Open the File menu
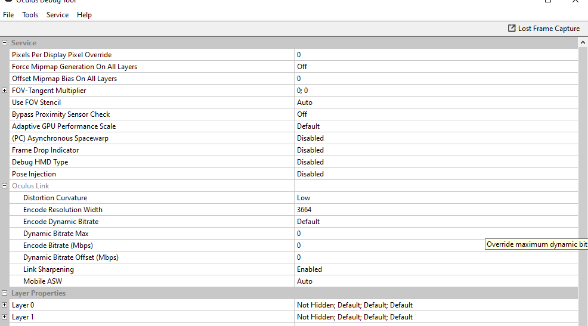This screenshot has width=588, height=326. pyautogui.click(x=8, y=15)
